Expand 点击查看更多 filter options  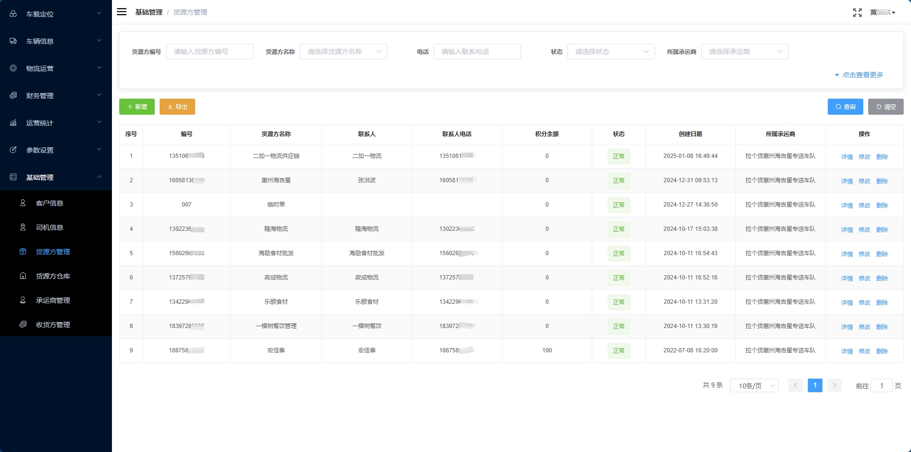point(859,75)
